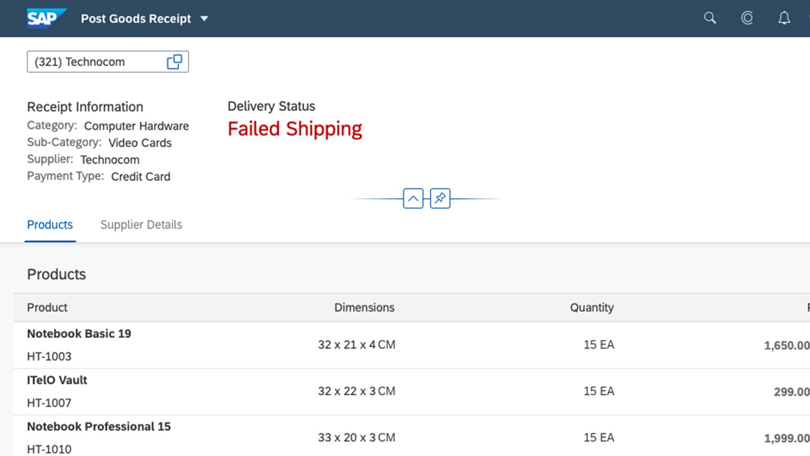810x456 pixels.
Task: Select the Notebook Basic 19 product name
Action: (x=79, y=334)
